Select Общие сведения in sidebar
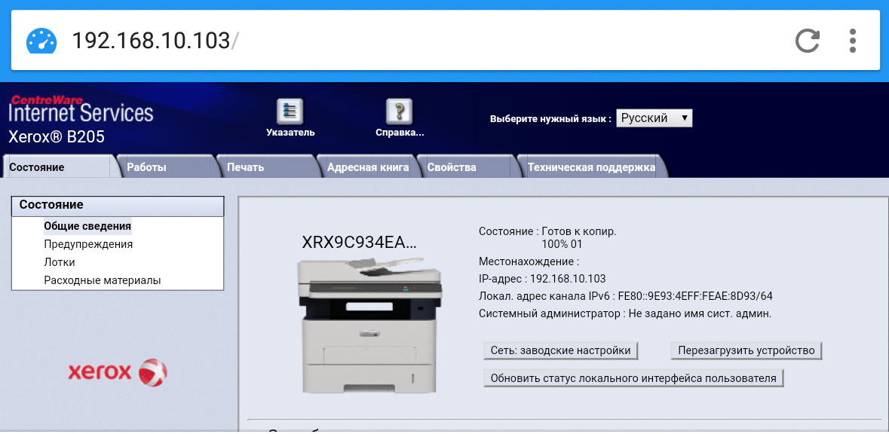The image size is (889, 434). [87, 226]
